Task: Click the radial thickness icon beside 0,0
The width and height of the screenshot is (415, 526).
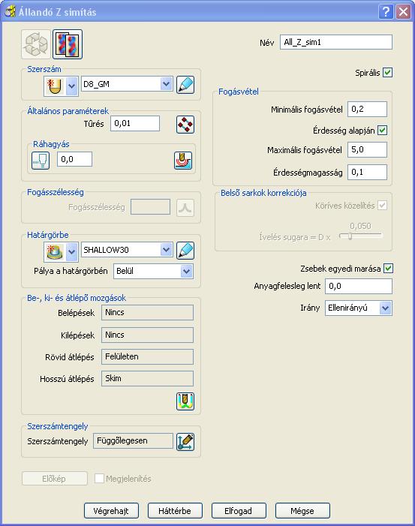Action: tap(41, 161)
